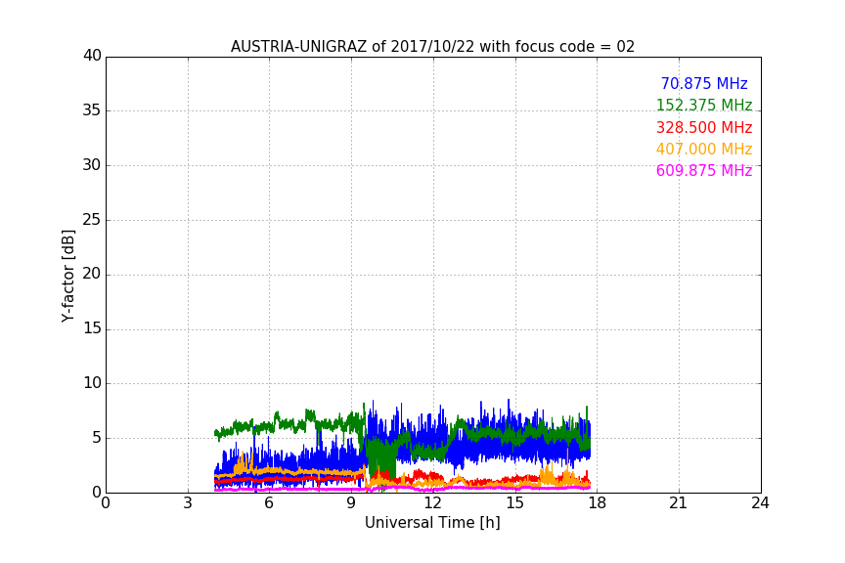This screenshot has width=845, height=563.
Task: Click the x-axis tick label 3
Action: click(188, 503)
